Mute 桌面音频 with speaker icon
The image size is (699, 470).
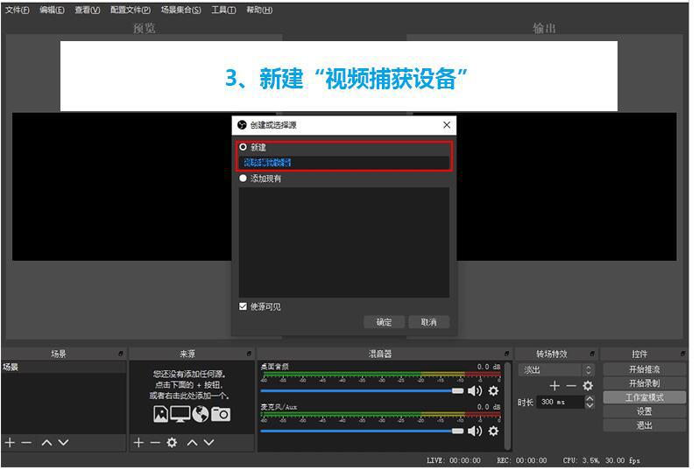click(x=475, y=390)
